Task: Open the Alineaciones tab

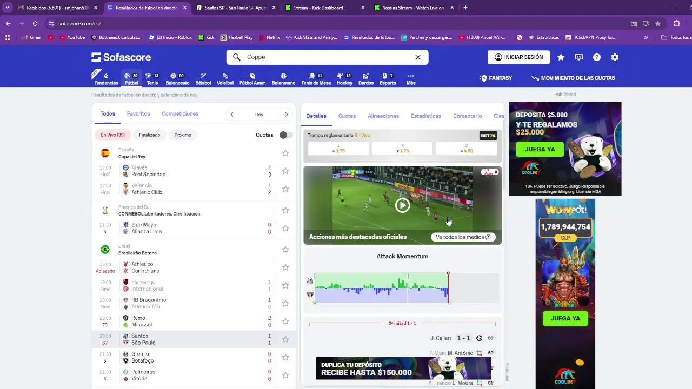Action: [x=383, y=116]
